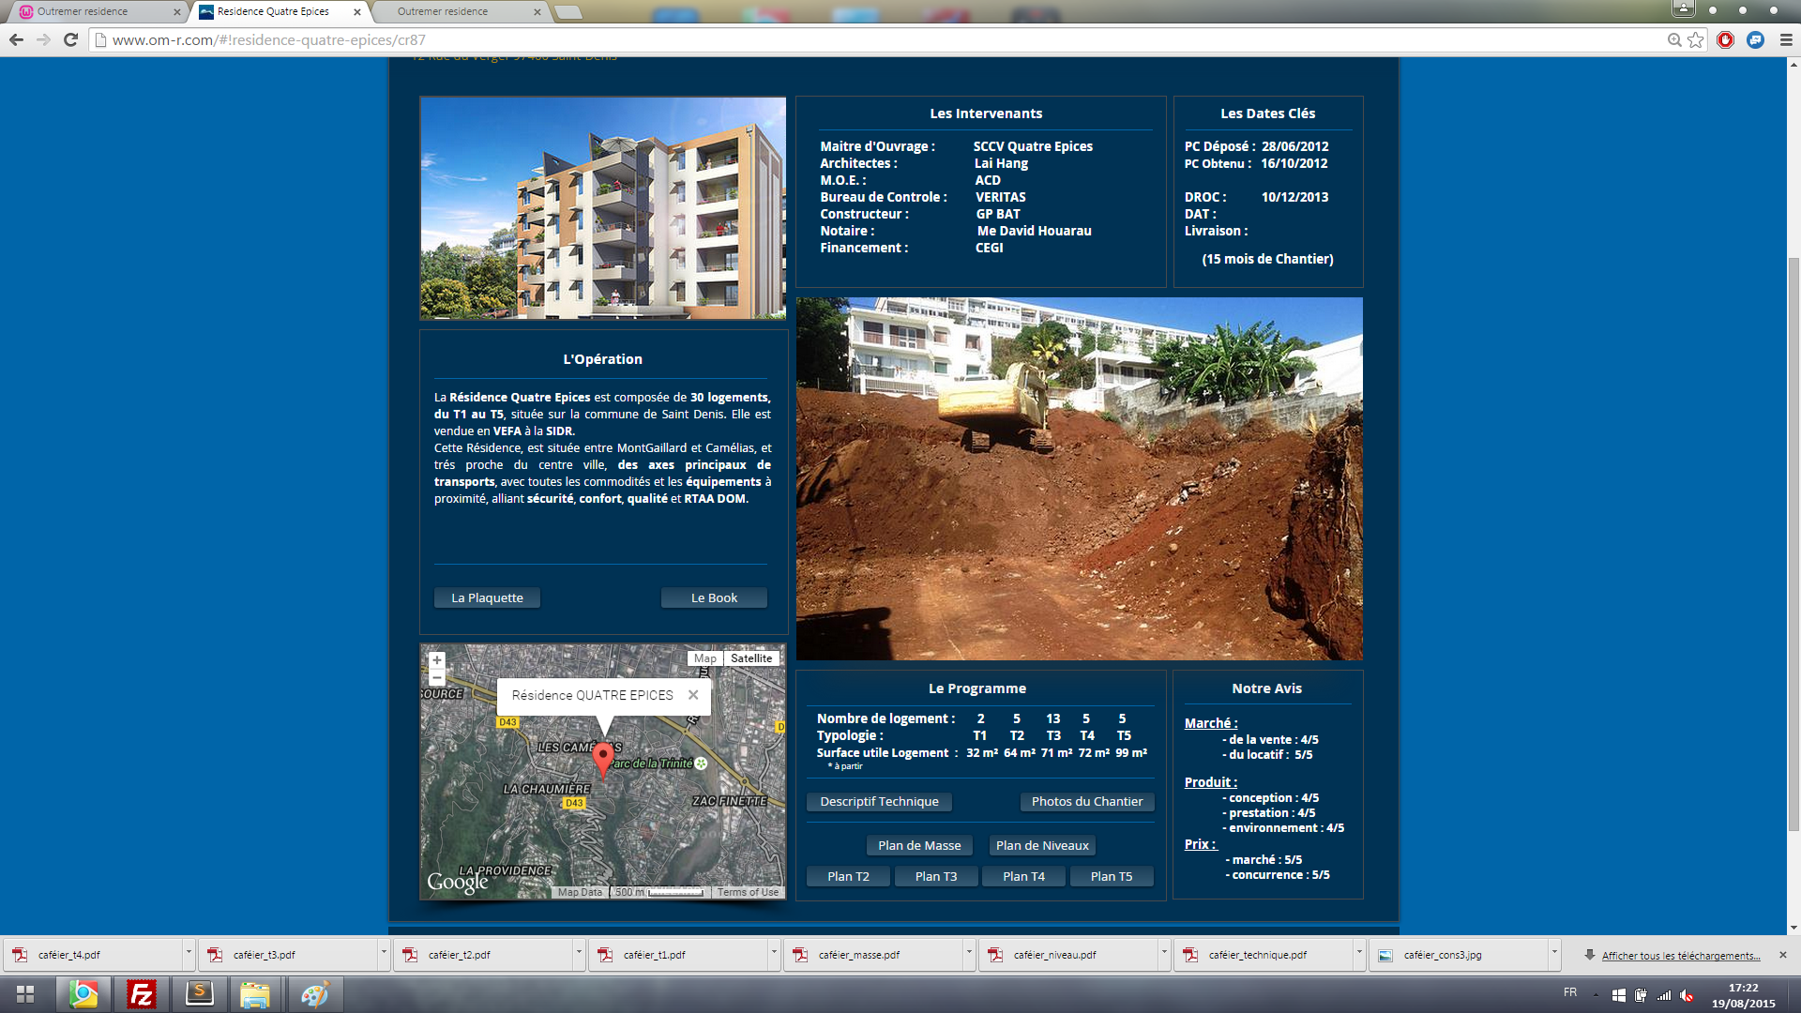This screenshot has width=1801, height=1013.
Task: Close the third Outremer residence tab
Action: click(537, 12)
